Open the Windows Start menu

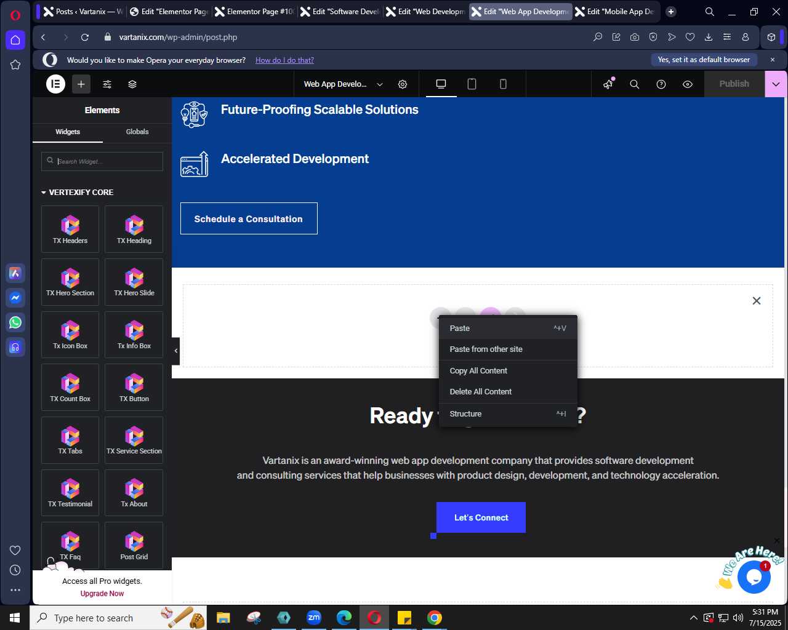15,618
